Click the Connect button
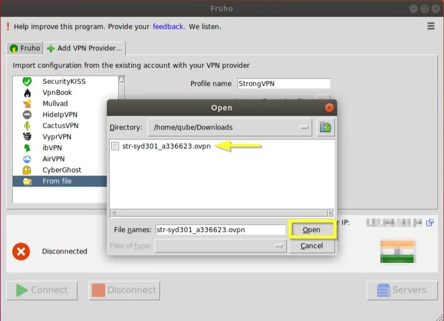 click(x=42, y=290)
